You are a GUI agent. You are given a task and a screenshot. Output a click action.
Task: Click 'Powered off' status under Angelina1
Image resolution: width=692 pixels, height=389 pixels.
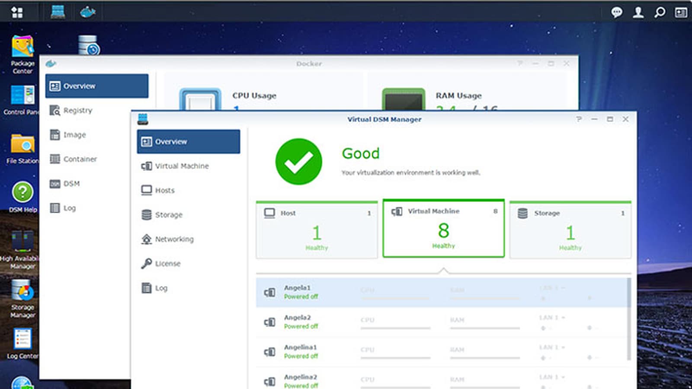[x=301, y=357]
